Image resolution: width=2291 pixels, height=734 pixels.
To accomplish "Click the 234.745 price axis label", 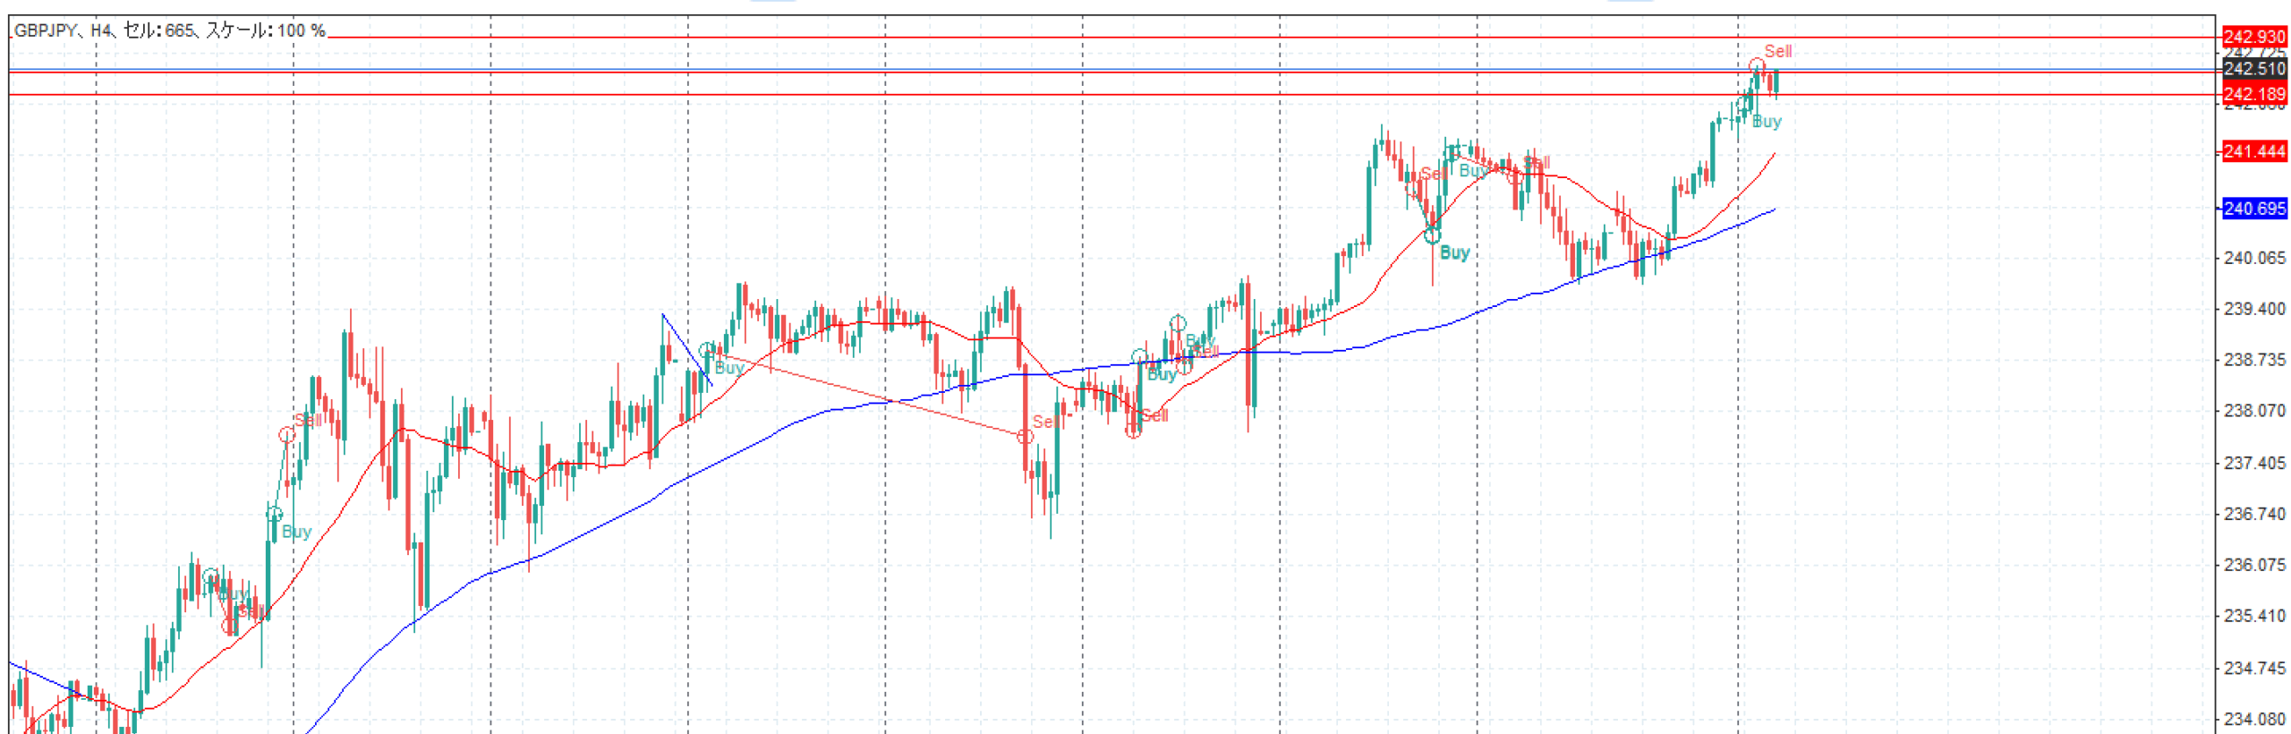I will point(2253,668).
